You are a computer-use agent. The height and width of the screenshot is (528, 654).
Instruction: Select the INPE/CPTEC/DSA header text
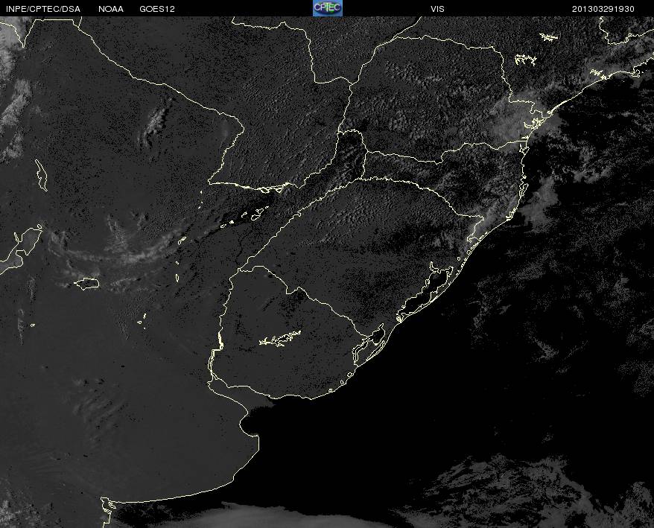click(x=43, y=9)
